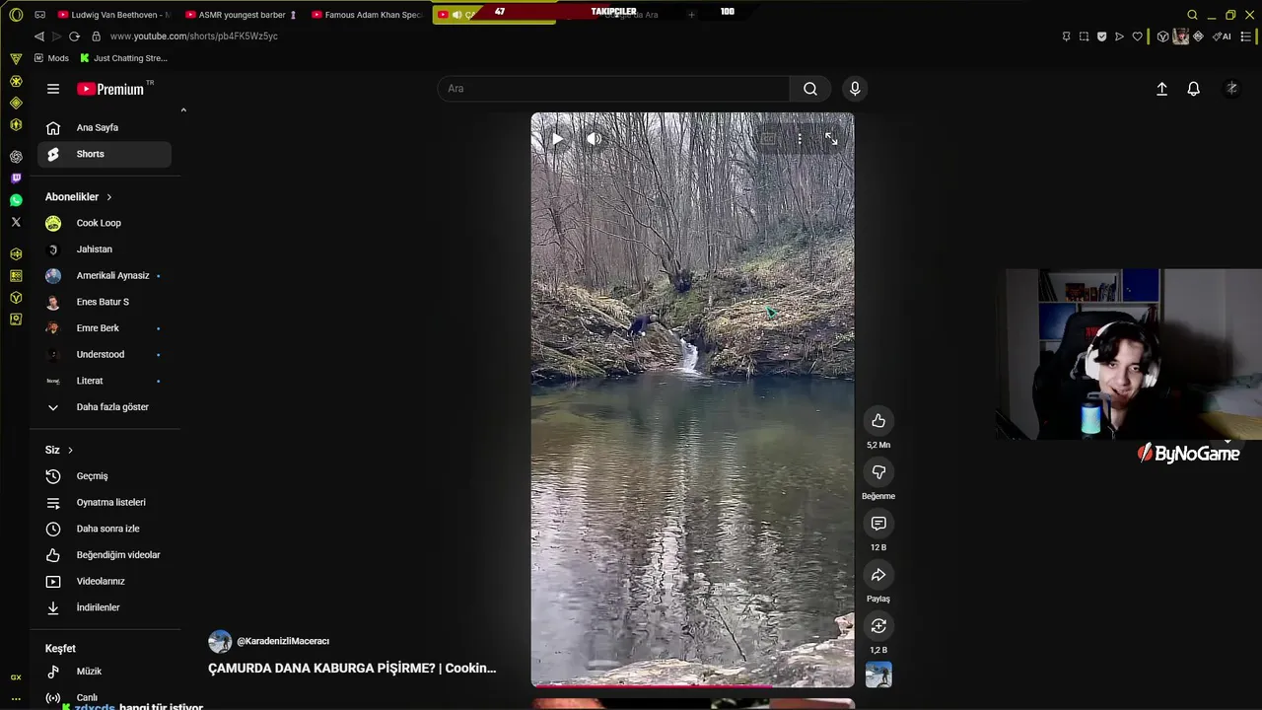Open Müzik under Keşfet
1262x710 pixels.
point(105,672)
